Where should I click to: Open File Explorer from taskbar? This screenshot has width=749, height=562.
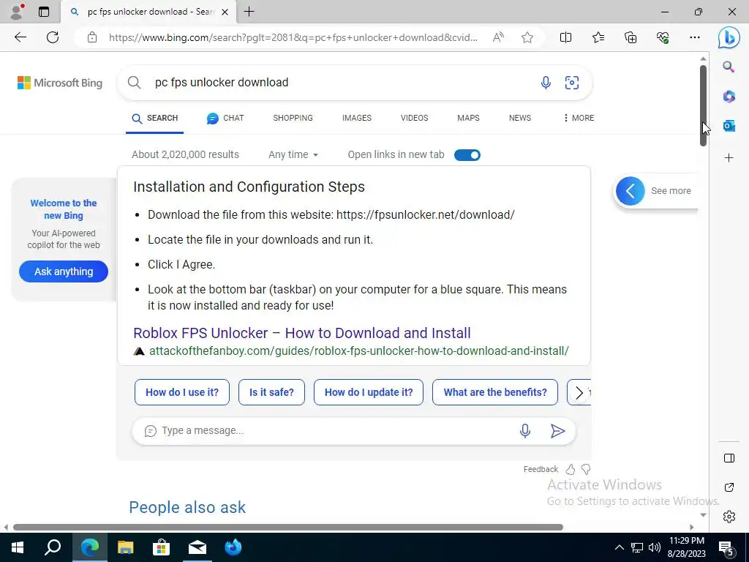tap(126, 547)
